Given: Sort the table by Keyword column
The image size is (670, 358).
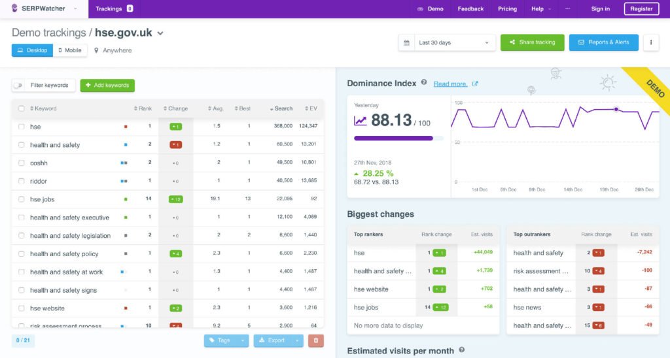Looking at the screenshot, I should tap(43, 108).
